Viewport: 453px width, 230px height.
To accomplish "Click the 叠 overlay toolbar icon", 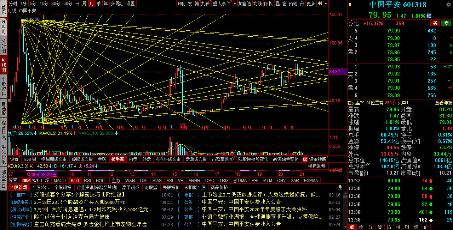I will coord(277,4).
